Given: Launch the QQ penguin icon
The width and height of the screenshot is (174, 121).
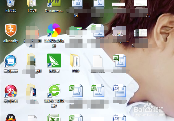Looking at the screenshot, I should [11, 118].
